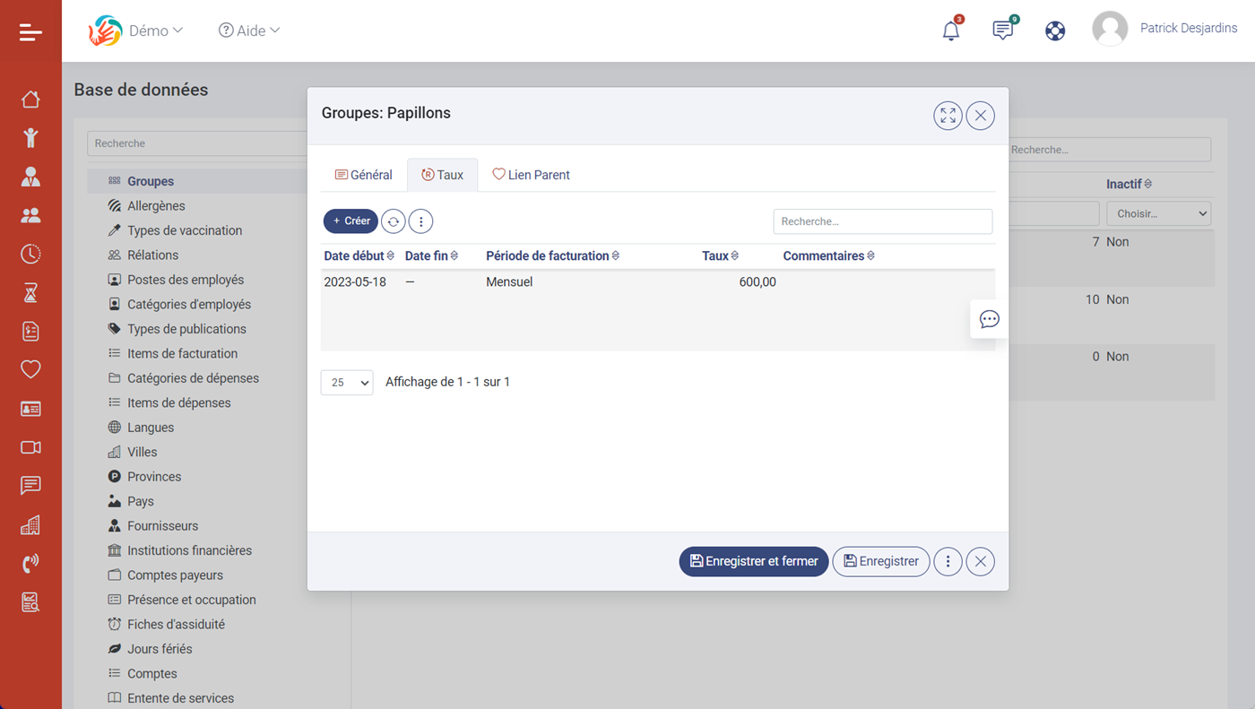Expand the Démo dropdown menu

tap(155, 30)
